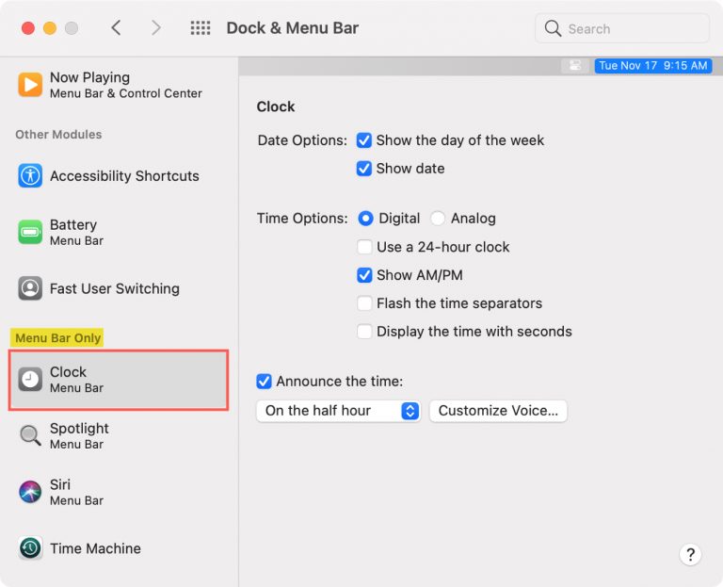Open help with question mark button
This screenshot has height=587, width=723.
click(x=690, y=554)
